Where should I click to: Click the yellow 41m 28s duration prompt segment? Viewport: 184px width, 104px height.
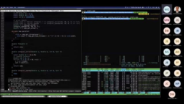point(144,14)
